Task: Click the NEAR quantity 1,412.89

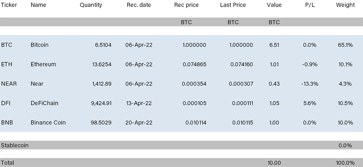Action: [102, 84]
